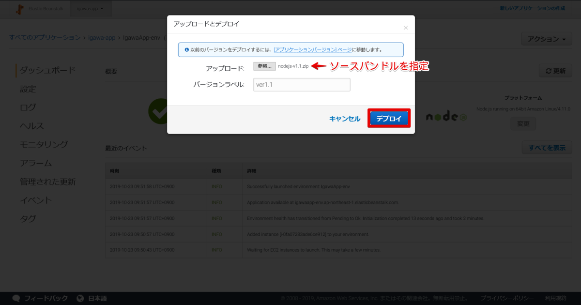The image size is (581, 305).
Task: Click the バージョンラベル input field
Action: (301, 84)
